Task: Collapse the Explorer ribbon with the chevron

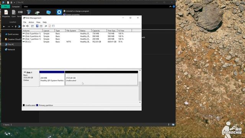Action: (170, 7)
